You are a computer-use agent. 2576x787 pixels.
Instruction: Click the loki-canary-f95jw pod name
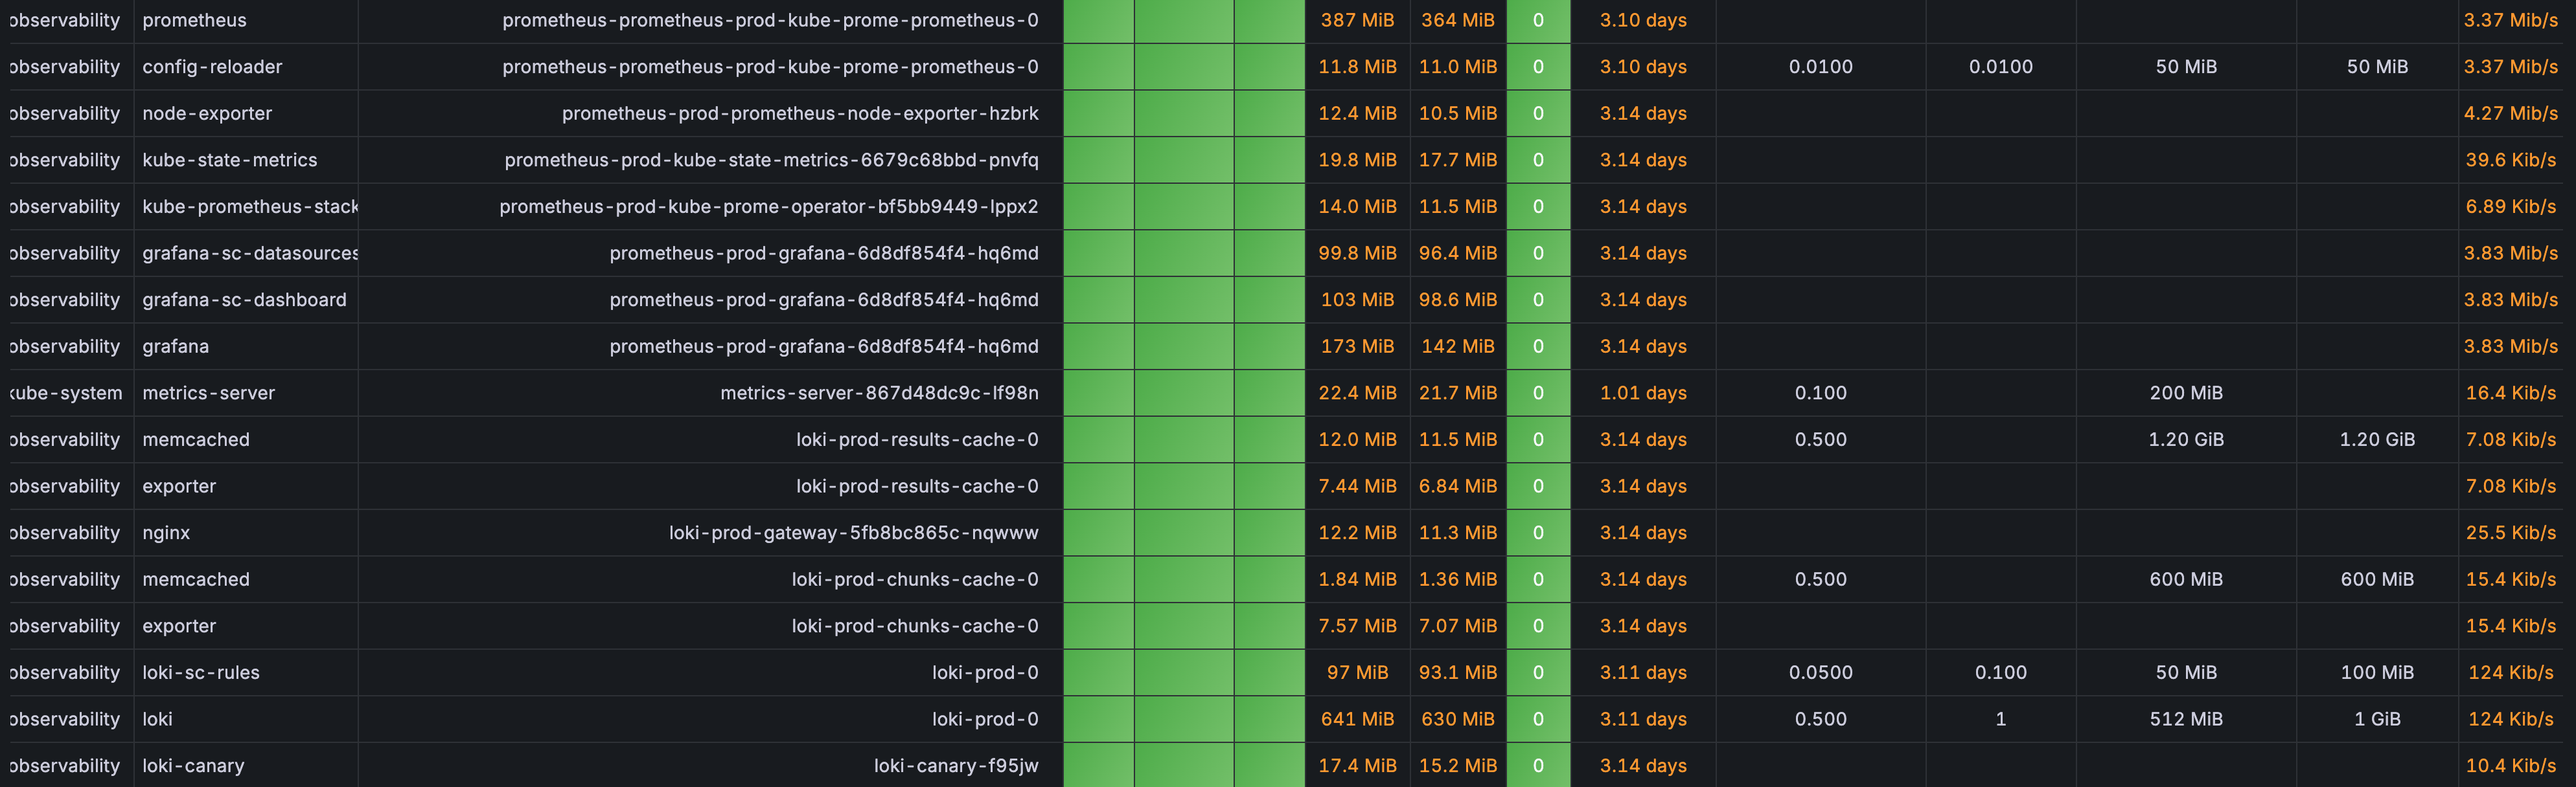tap(955, 766)
